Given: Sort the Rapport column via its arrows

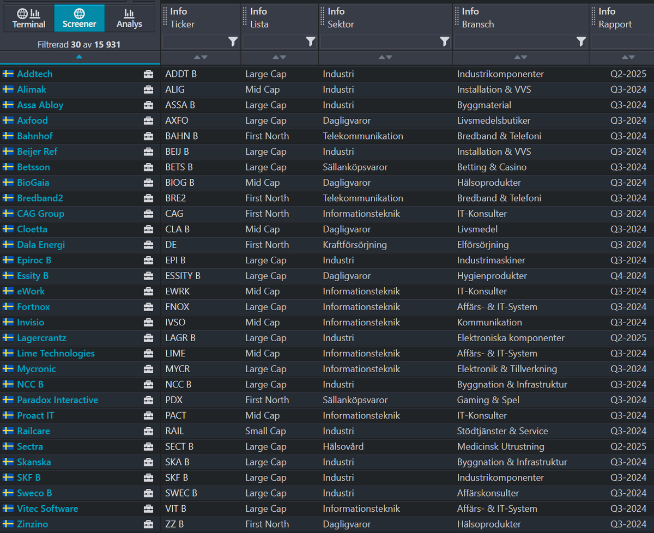Looking at the screenshot, I should coord(628,57).
